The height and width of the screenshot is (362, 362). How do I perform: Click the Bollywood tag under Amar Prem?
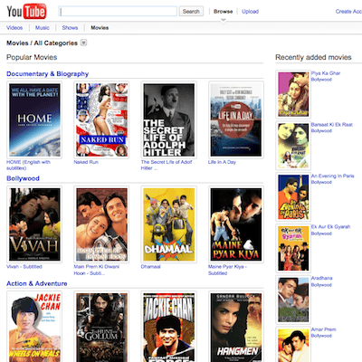tap(321, 336)
